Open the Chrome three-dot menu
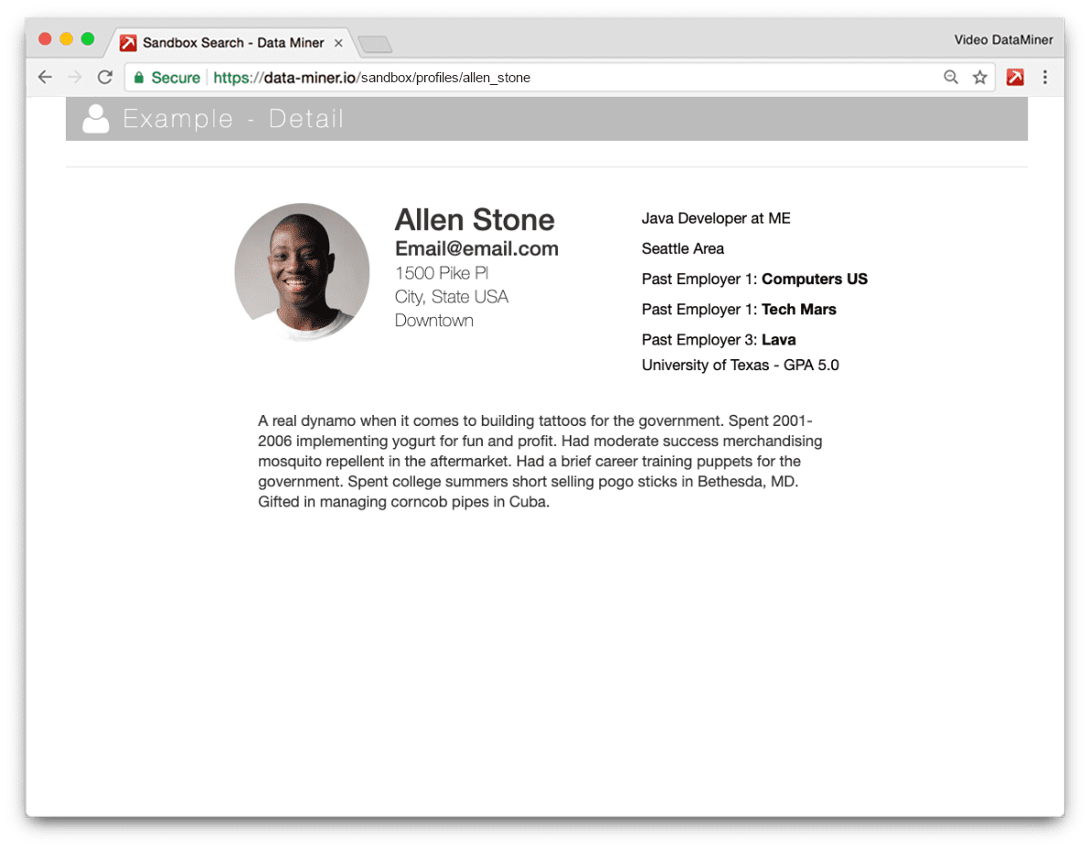Viewport: 1090px width, 850px height. coord(1045,78)
